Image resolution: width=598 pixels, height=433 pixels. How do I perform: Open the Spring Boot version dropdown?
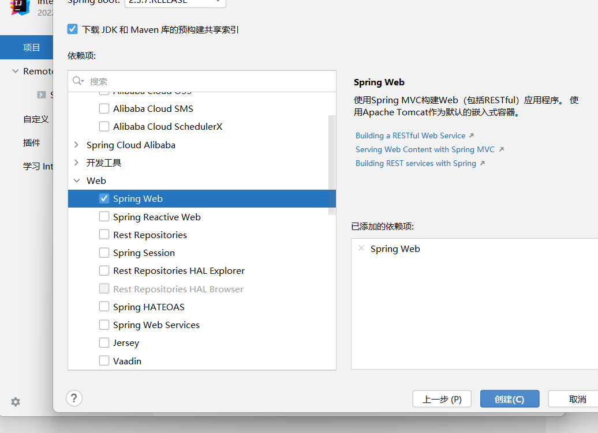tap(175, 3)
